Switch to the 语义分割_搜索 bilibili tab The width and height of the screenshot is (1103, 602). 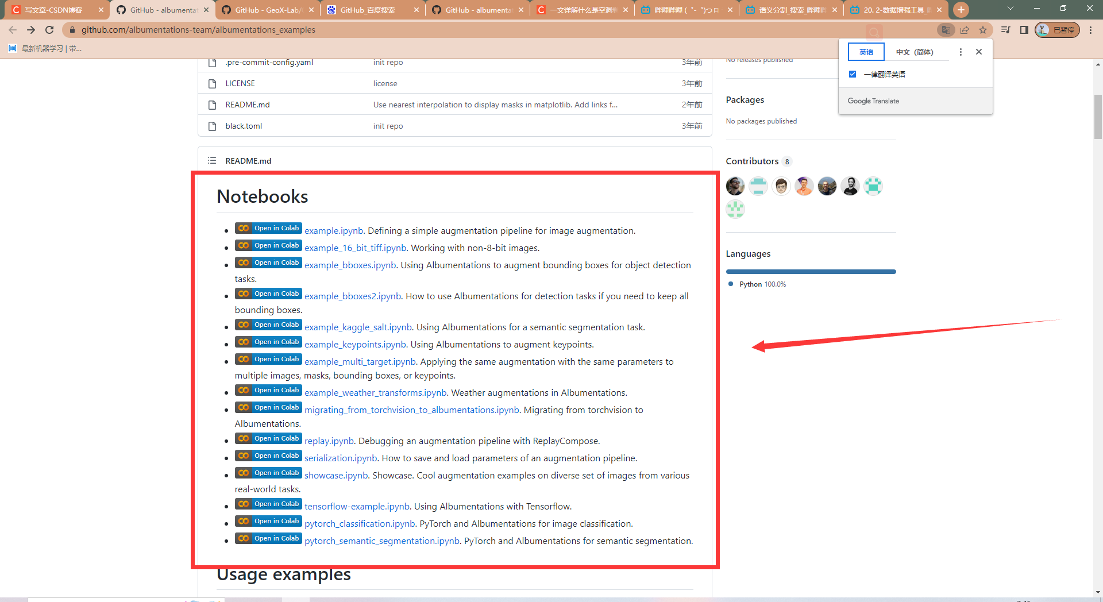point(790,10)
